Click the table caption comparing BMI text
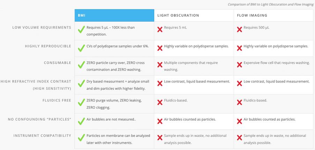This screenshot has width=315, height=150. 271,5
